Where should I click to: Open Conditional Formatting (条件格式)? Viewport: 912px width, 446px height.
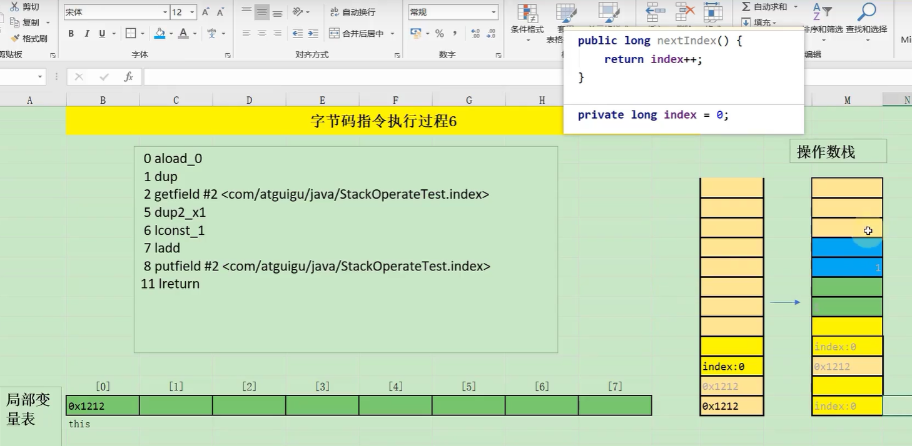coord(527,22)
